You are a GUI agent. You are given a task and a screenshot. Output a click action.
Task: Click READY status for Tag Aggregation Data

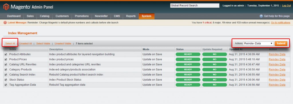[x=188, y=85]
